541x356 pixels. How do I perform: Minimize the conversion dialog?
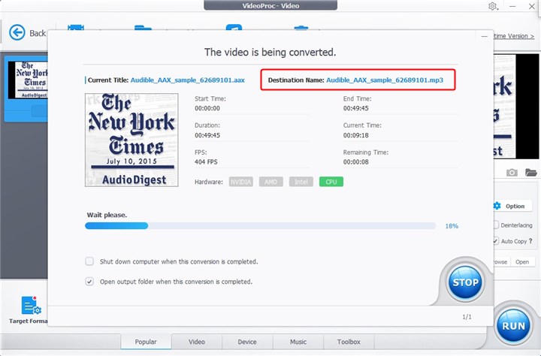pos(485,36)
